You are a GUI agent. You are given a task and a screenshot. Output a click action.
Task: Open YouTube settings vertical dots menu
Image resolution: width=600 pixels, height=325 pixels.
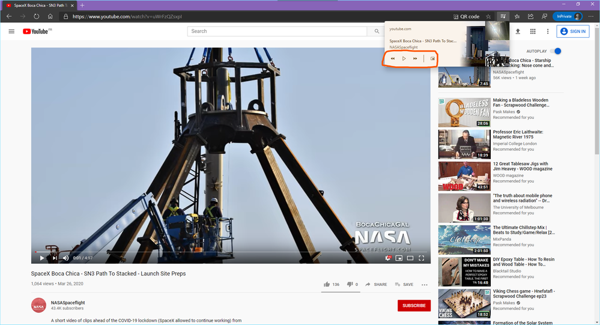[x=548, y=31]
